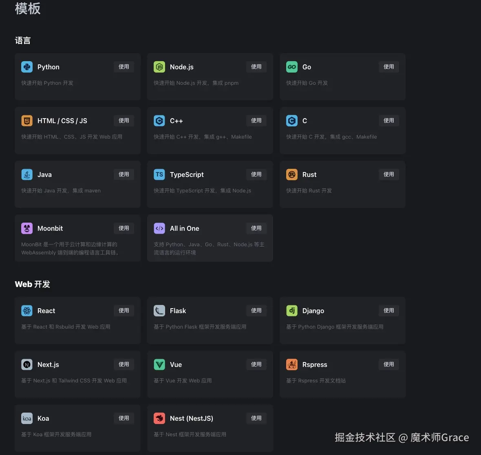Click 使用 on the Moonbit card
The height and width of the screenshot is (455, 481).
pos(124,228)
